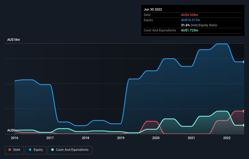Select the 2020 x-axis label
249x159 pixels.
coord(156,138)
